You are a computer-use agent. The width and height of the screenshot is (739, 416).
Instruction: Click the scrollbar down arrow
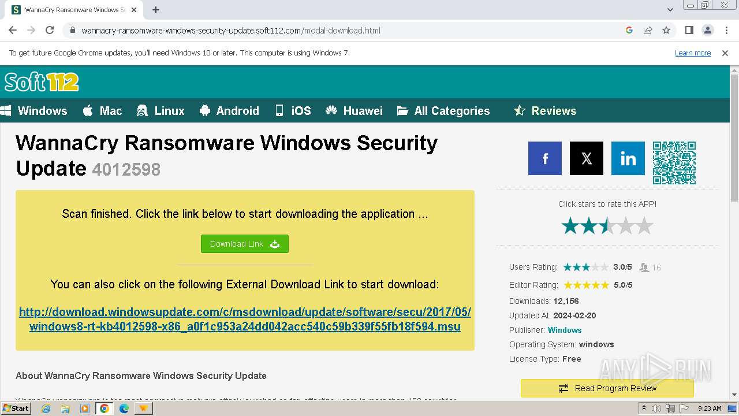pyautogui.click(x=734, y=395)
